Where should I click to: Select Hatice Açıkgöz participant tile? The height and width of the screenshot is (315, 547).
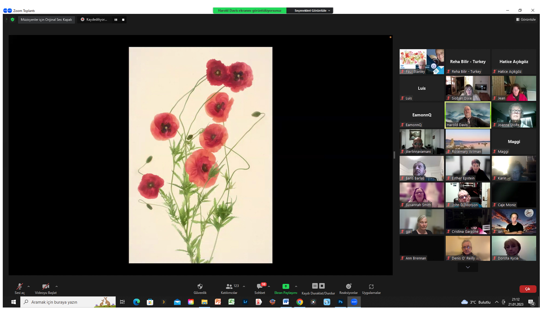point(514,62)
